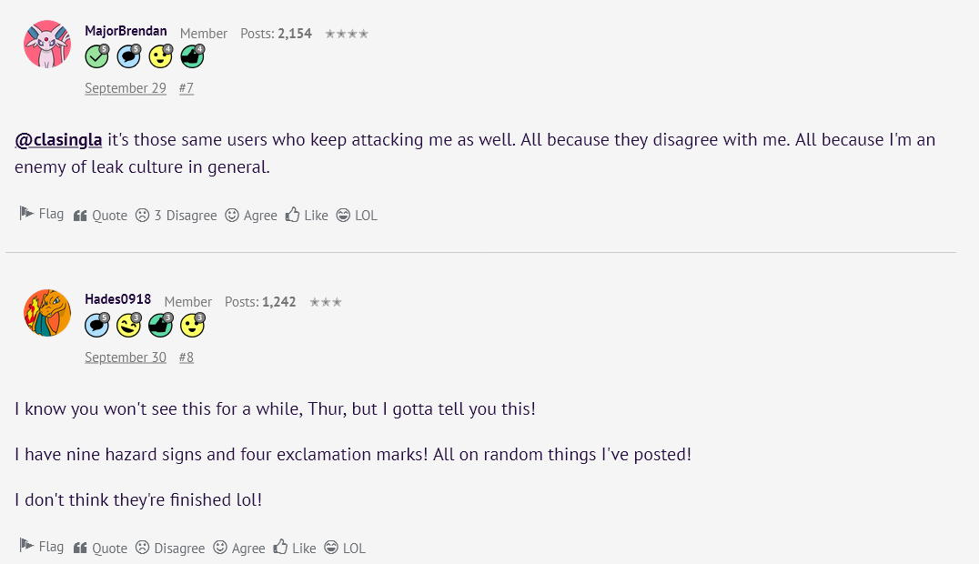Open the @clasingla mention link

tap(58, 140)
